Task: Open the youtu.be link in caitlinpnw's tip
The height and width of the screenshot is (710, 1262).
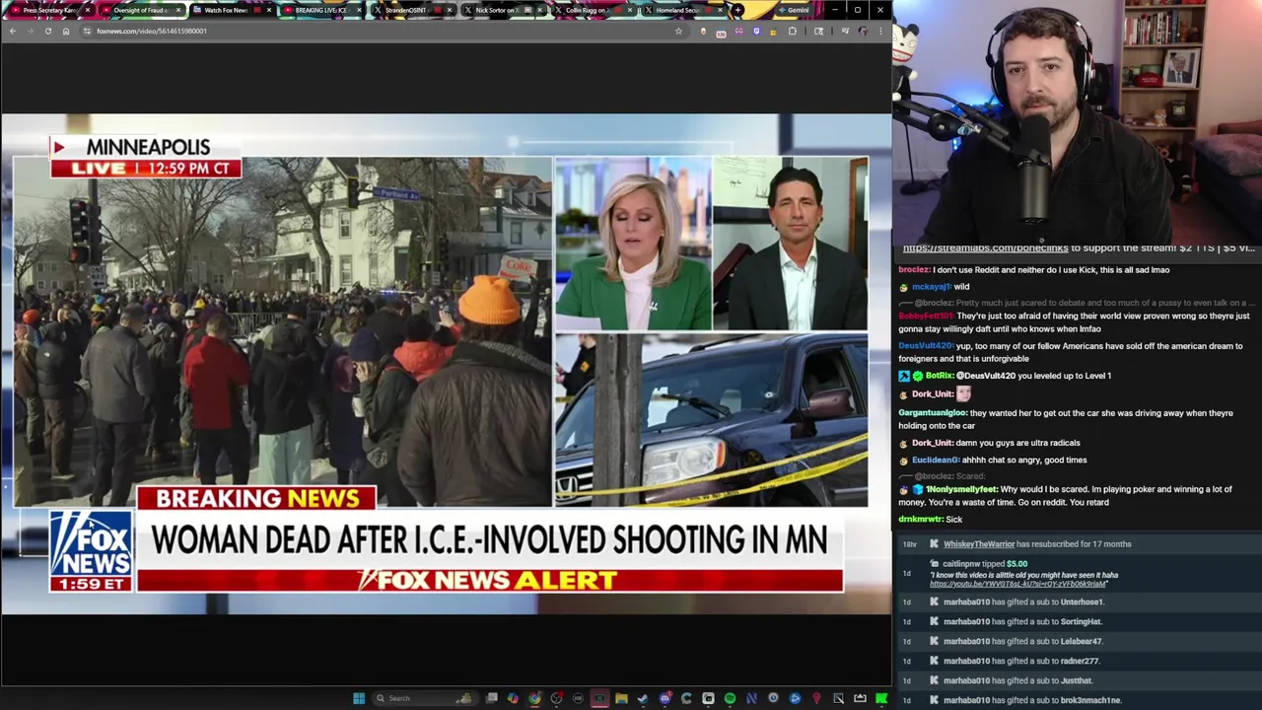Action: [x=1017, y=584]
